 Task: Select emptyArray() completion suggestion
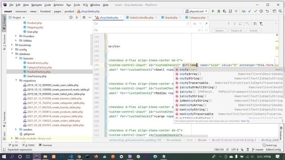(x=228, y=74)
